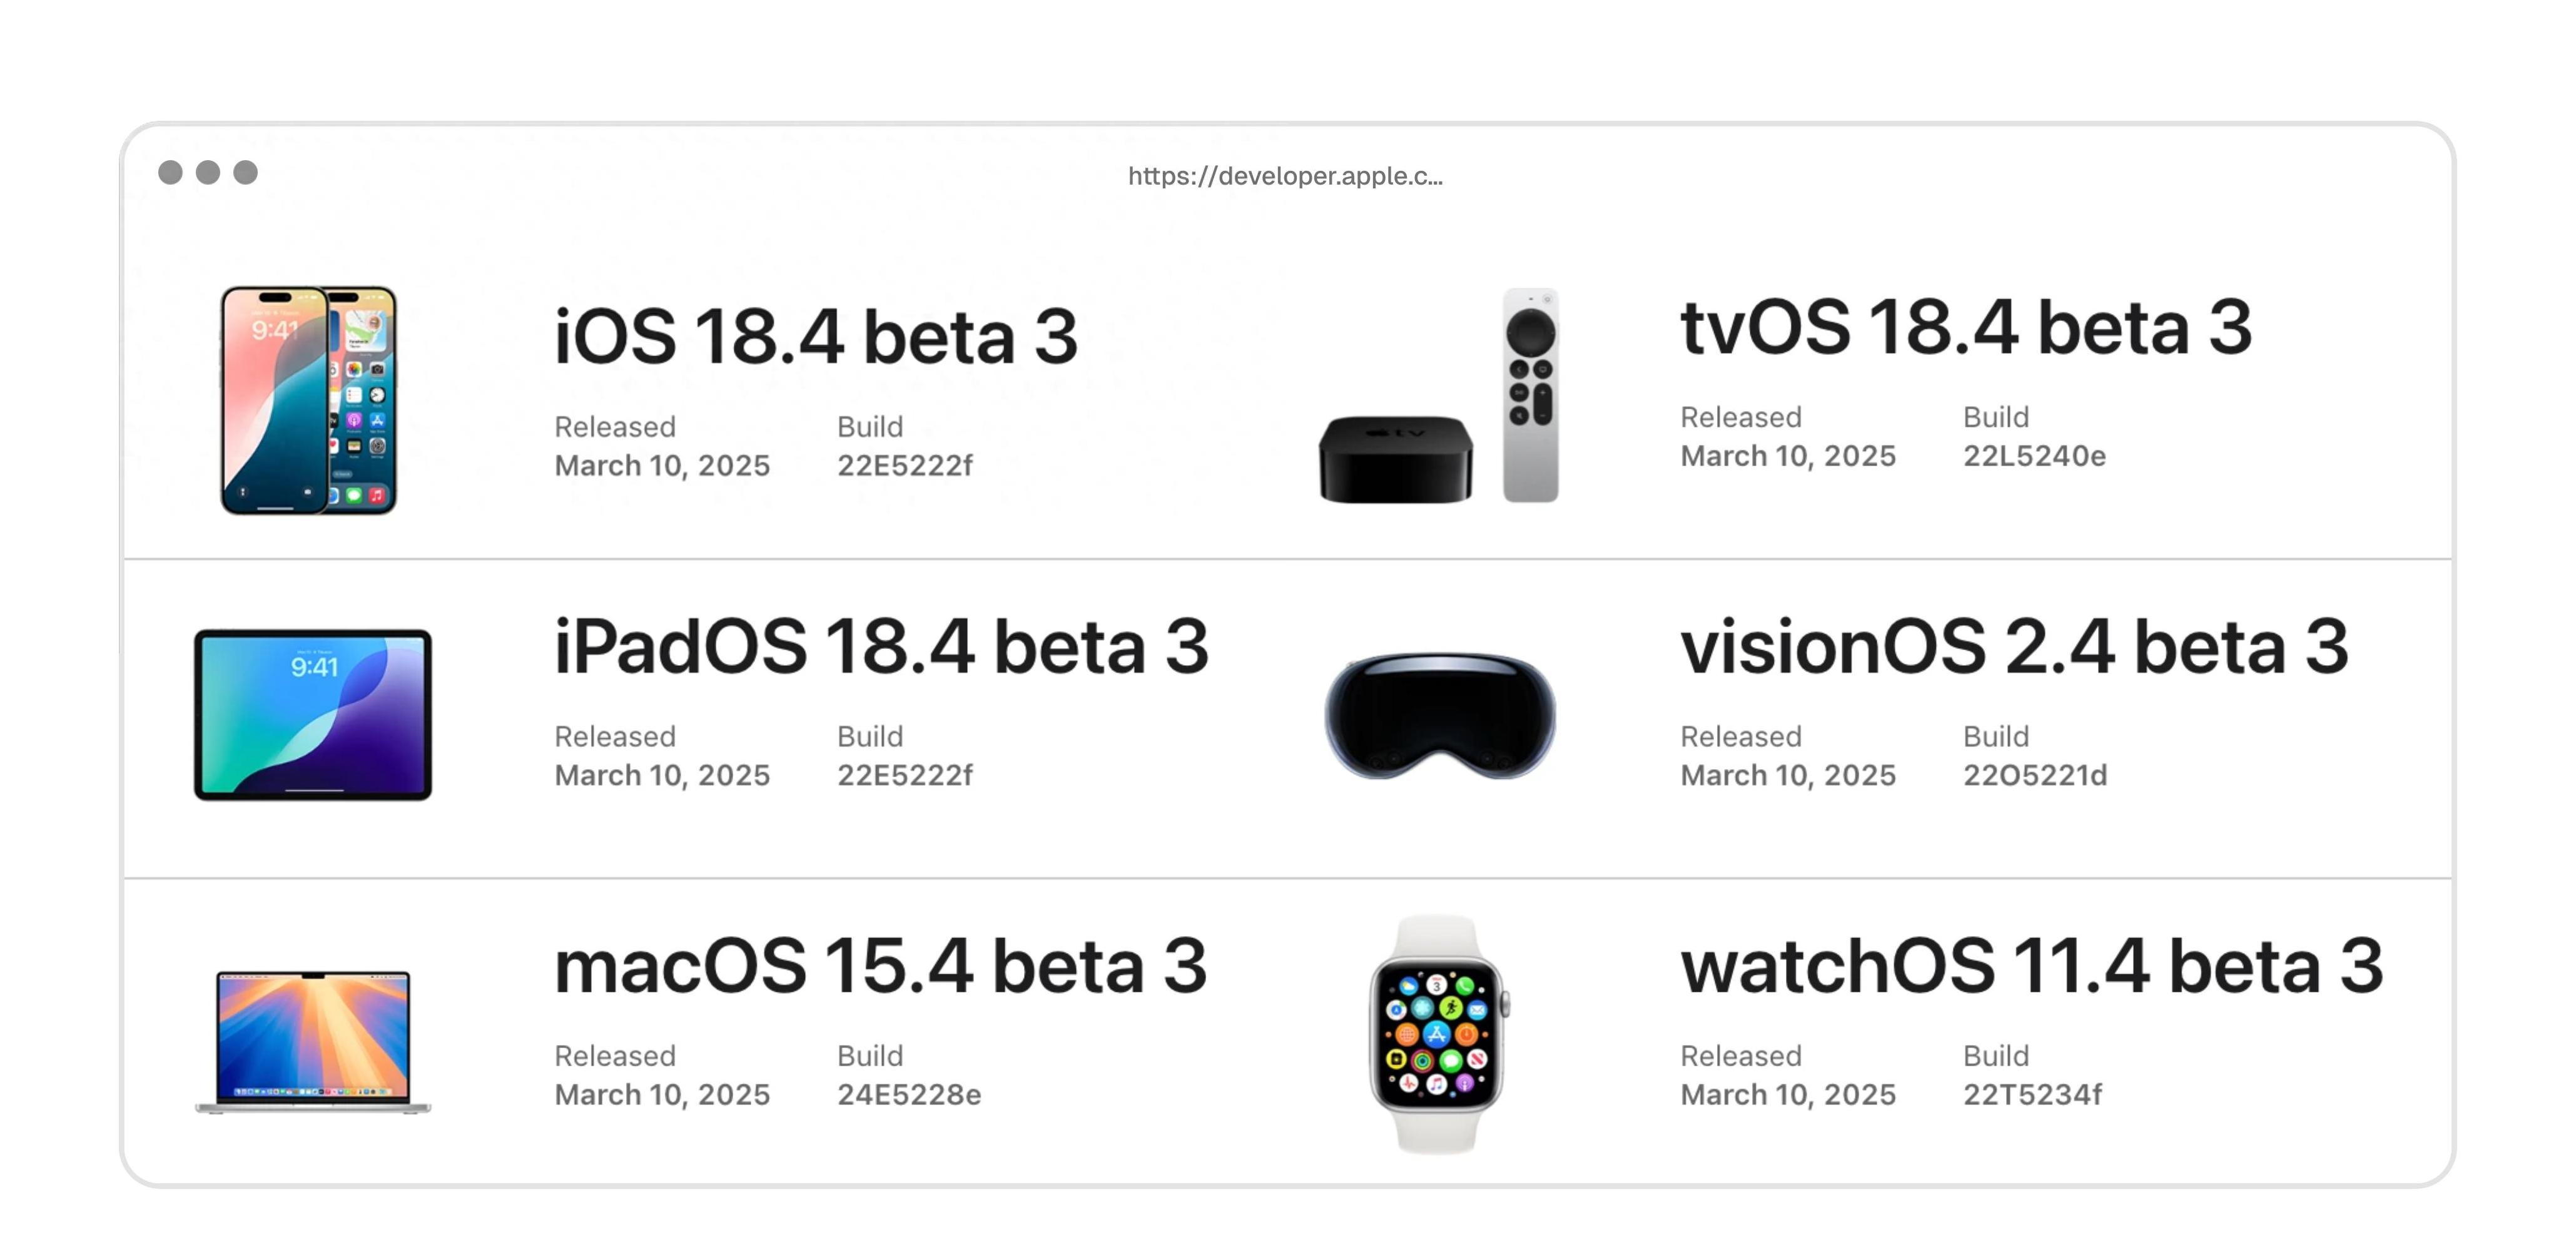The width and height of the screenshot is (2576, 1259).
Task: Open the iOS 18.4 beta 3 heading
Action: 815,337
